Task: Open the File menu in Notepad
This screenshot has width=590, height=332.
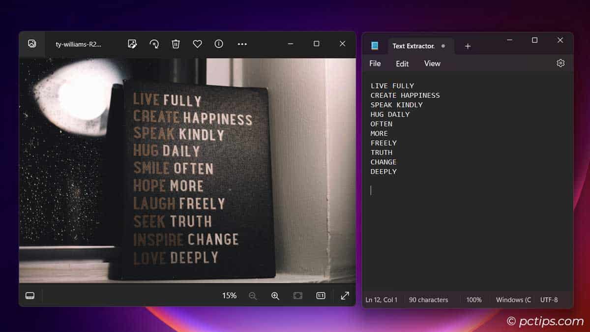Action: click(x=375, y=63)
